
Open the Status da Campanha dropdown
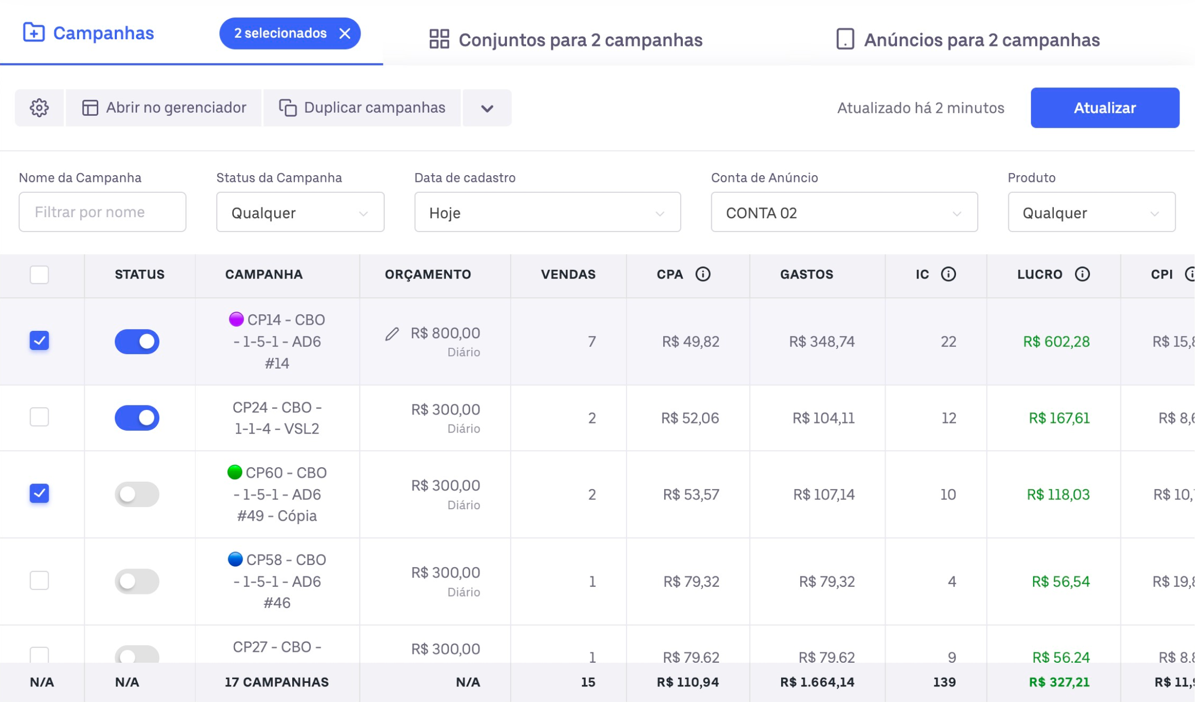(x=300, y=212)
